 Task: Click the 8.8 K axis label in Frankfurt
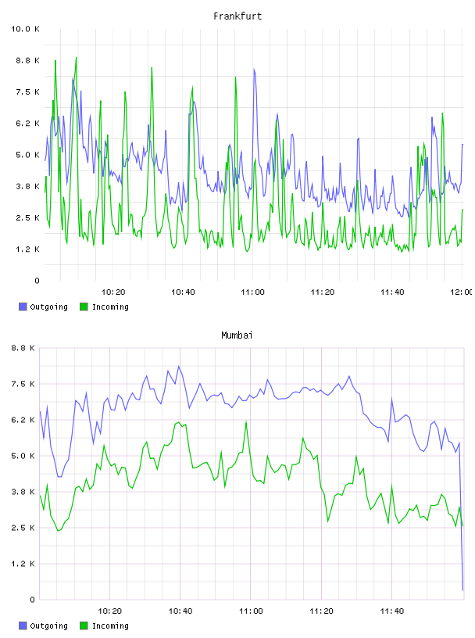(x=27, y=61)
